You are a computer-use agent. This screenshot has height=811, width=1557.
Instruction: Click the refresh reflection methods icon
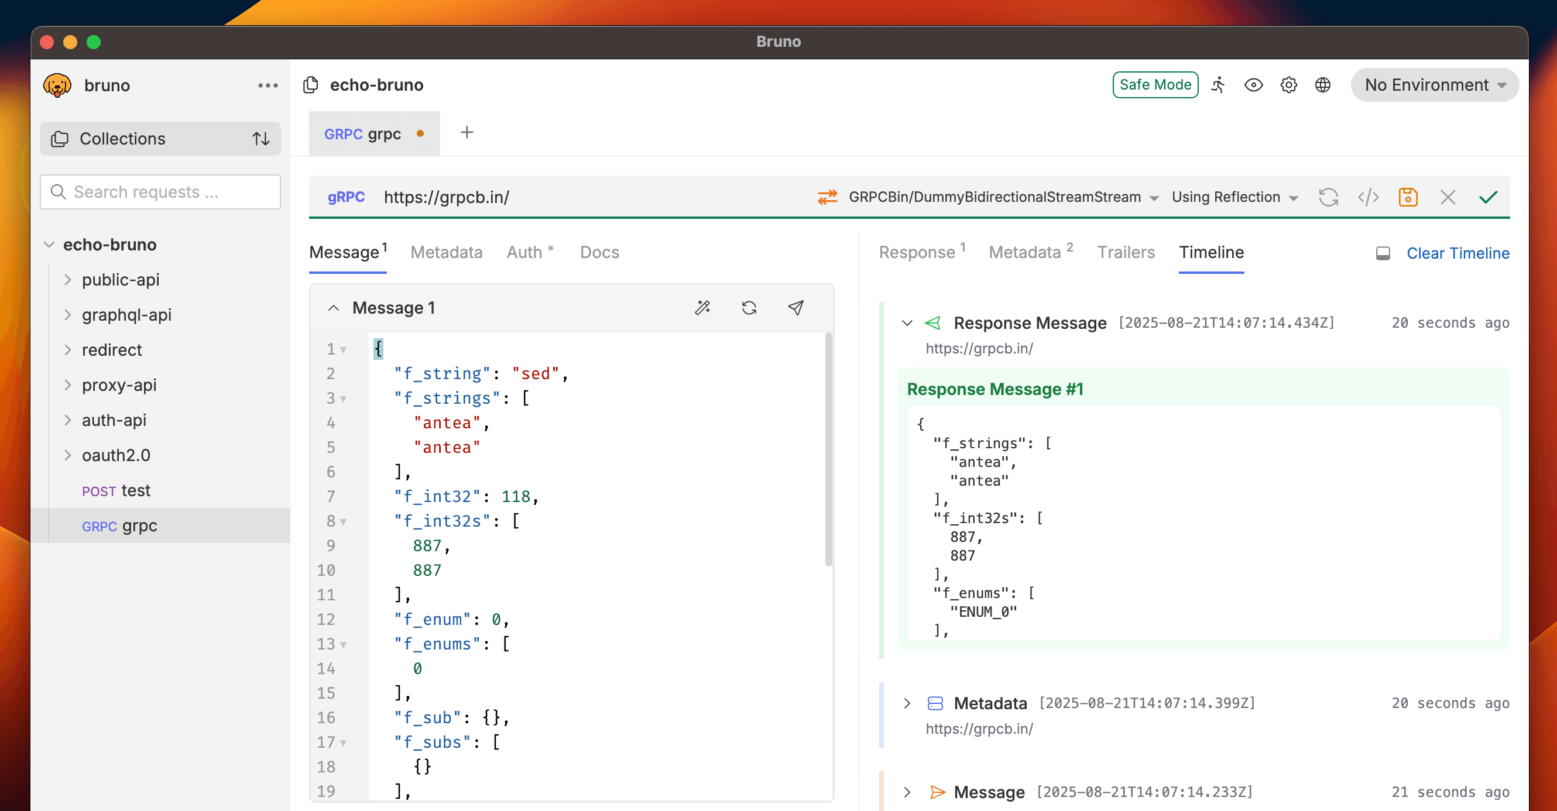pyautogui.click(x=1328, y=197)
